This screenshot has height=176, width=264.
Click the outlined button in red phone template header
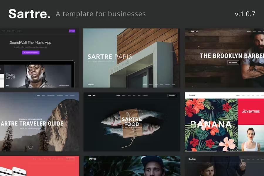pyautogui.click(x=70, y=159)
